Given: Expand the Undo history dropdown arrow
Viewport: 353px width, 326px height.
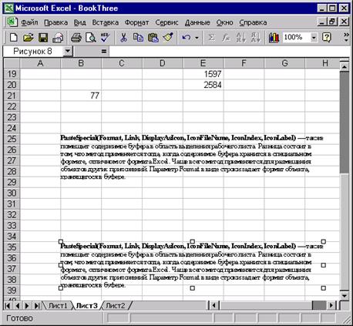Looking at the screenshot, I should [197, 38].
